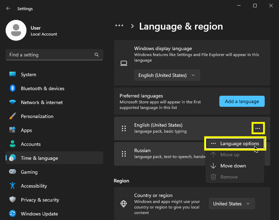Open Windows Update settings
Screen dimensions: 279x220
[x=39, y=214]
